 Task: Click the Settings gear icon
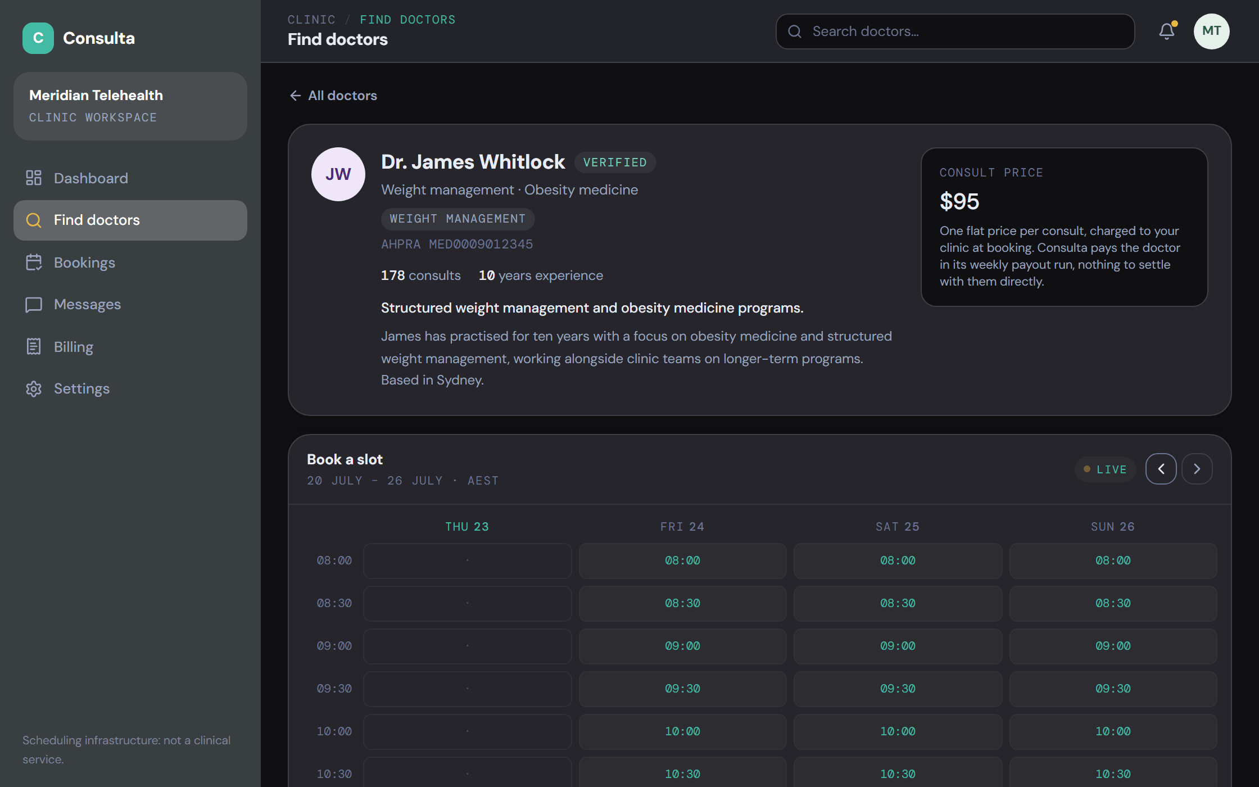[34, 389]
